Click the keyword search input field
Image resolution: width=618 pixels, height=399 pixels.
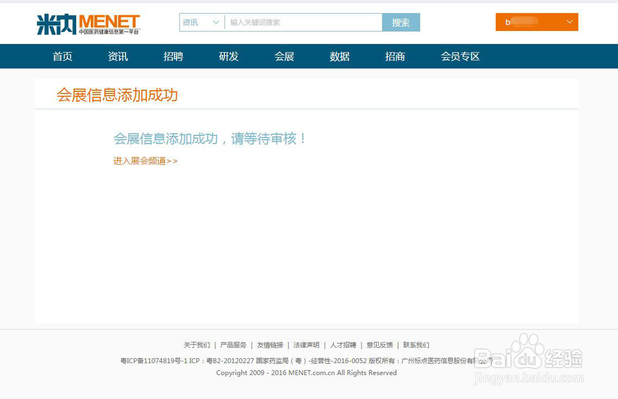303,22
